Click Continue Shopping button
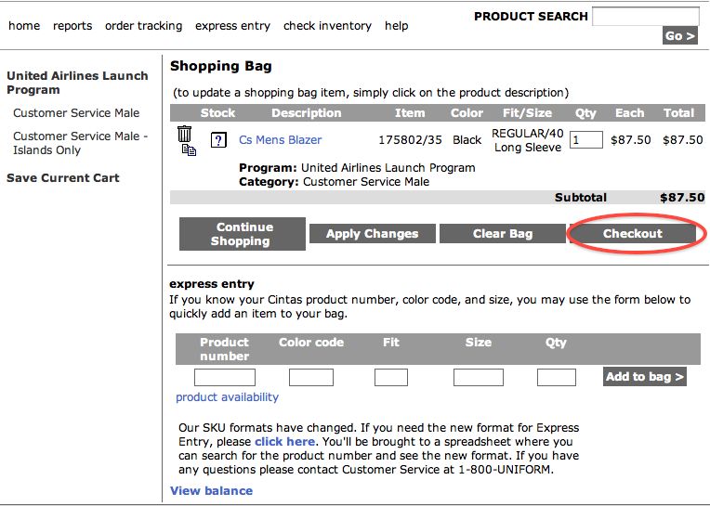Screen dimensions: 710x506 coord(243,234)
